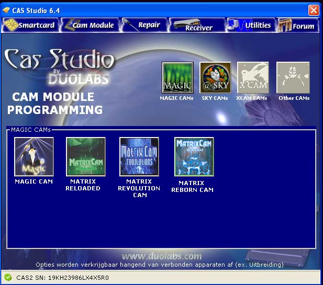The height and width of the screenshot is (285, 323).
Task: Choose the Matrix Revolution CAM icon
Action: 139,157
